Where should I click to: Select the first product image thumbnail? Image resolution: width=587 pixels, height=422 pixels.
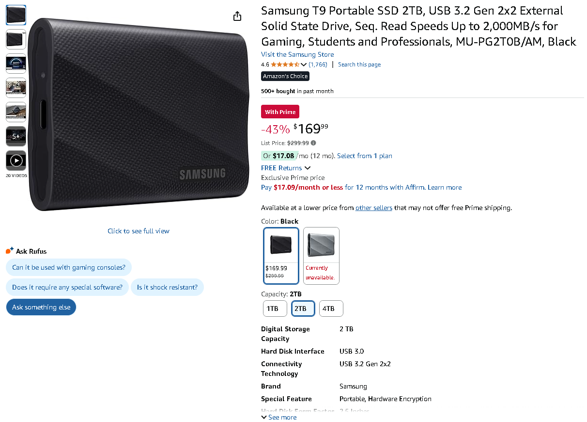tap(16, 15)
